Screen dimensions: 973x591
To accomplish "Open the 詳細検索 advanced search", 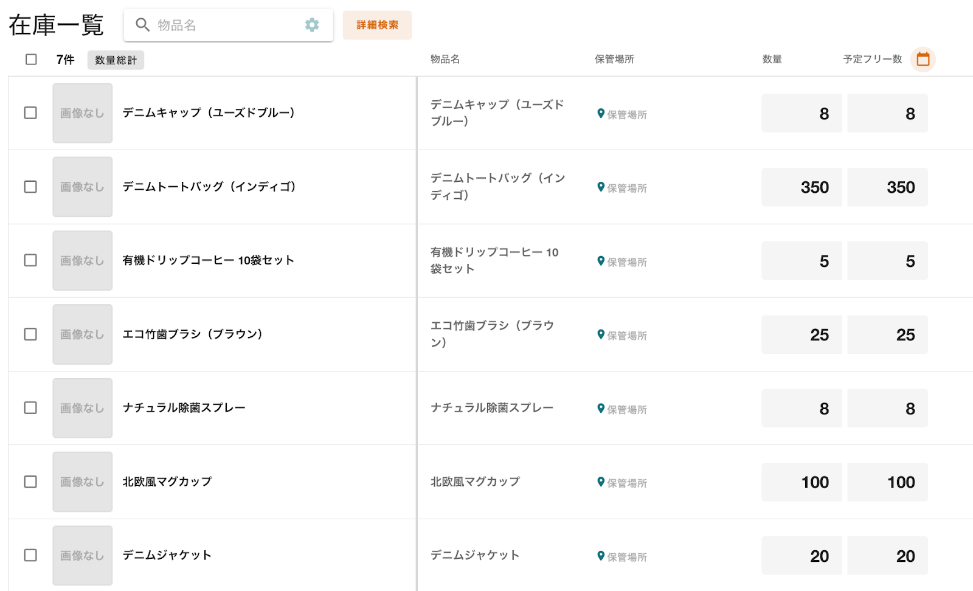I will click(377, 25).
